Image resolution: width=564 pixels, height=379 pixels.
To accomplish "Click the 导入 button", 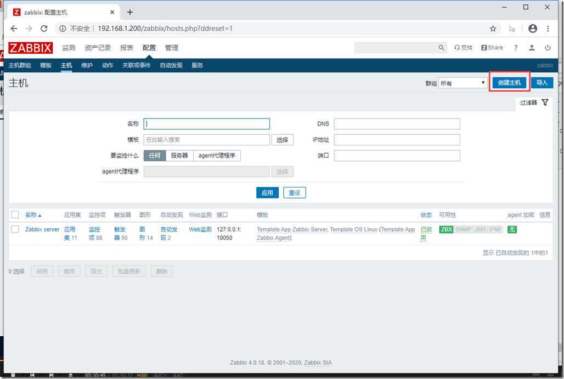I will [542, 83].
